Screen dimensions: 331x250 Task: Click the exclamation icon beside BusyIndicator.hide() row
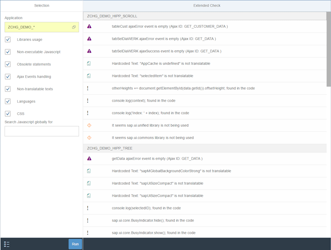point(88,220)
